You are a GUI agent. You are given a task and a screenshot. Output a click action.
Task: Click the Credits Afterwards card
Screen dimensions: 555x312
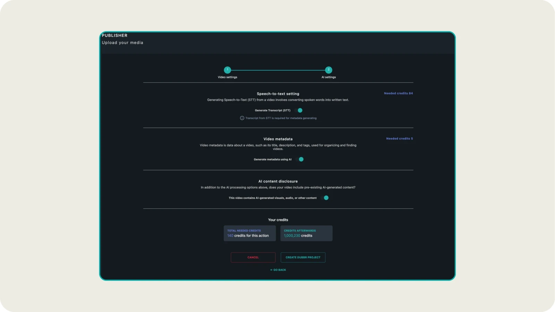tap(306, 233)
